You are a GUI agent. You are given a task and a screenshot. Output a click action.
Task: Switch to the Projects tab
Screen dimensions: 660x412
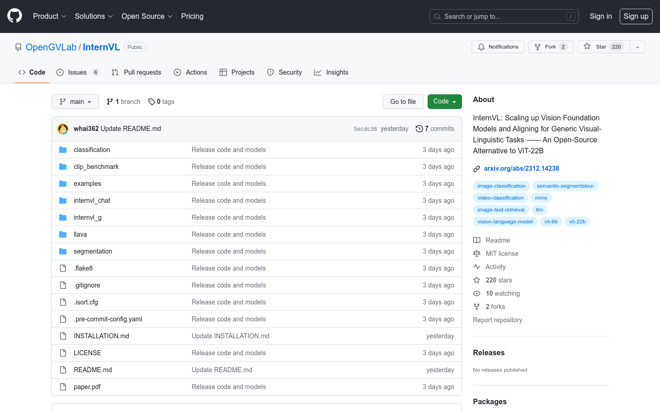coord(237,72)
